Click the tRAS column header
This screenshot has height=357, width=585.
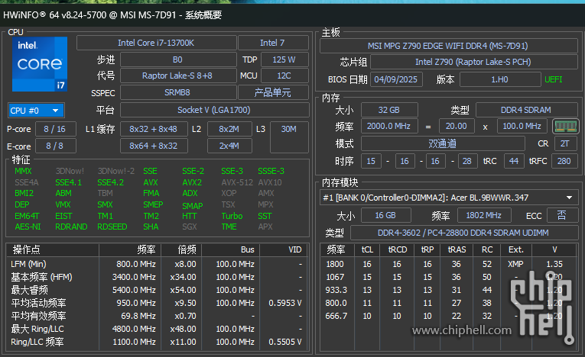click(457, 249)
